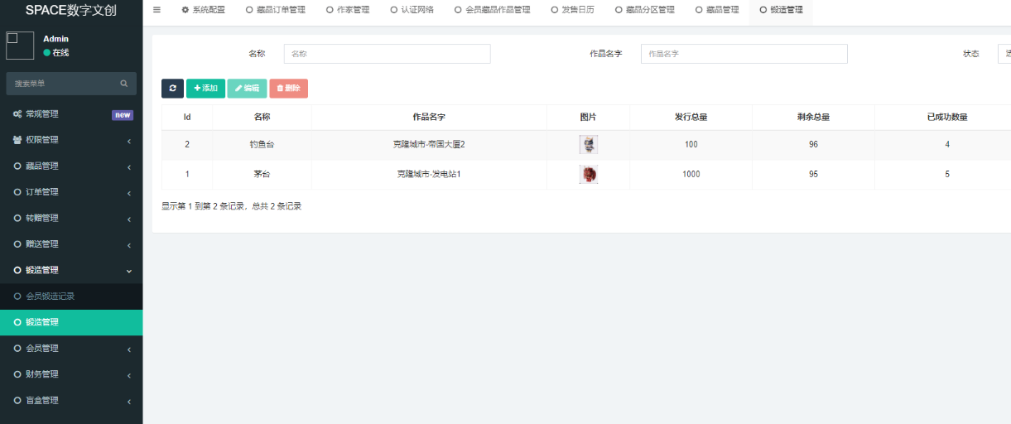Screen dimensions: 1011x424
Task: Click the 发行总量 column header
Action: 691,118
